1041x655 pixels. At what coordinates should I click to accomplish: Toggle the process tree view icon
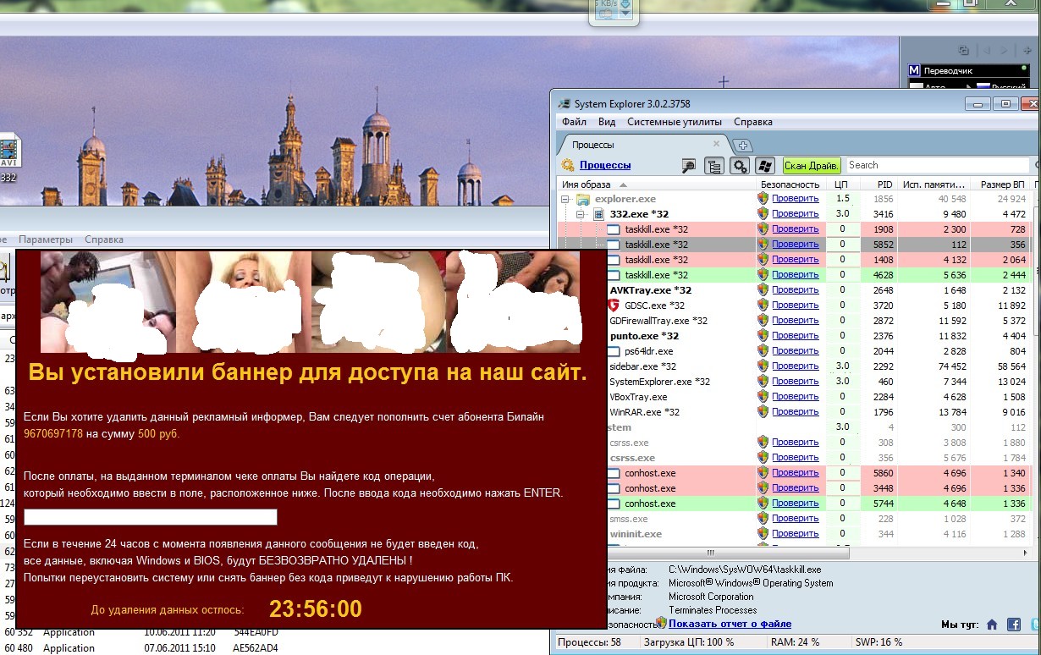714,166
